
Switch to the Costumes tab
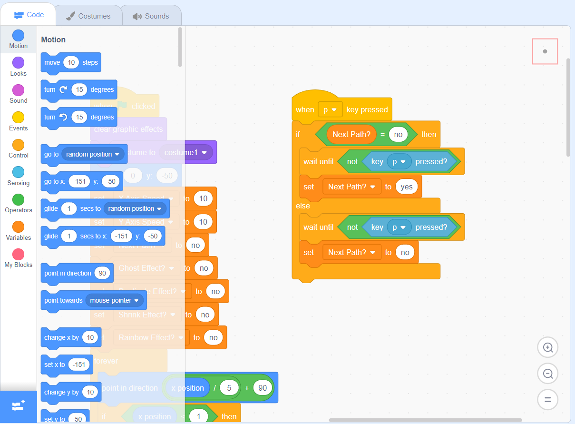pyautogui.click(x=88, y=15)
